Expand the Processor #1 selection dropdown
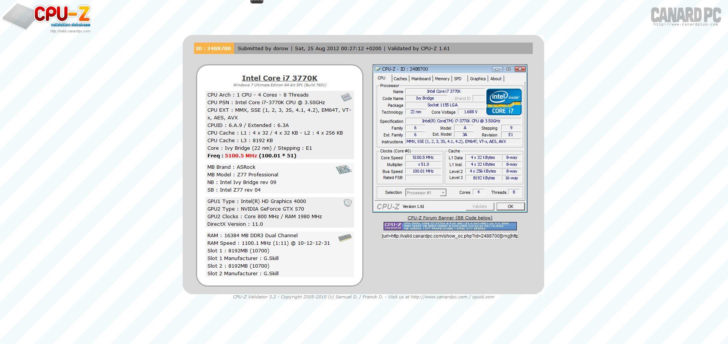Viewport: 728px width, 344px height. [443, 193]
